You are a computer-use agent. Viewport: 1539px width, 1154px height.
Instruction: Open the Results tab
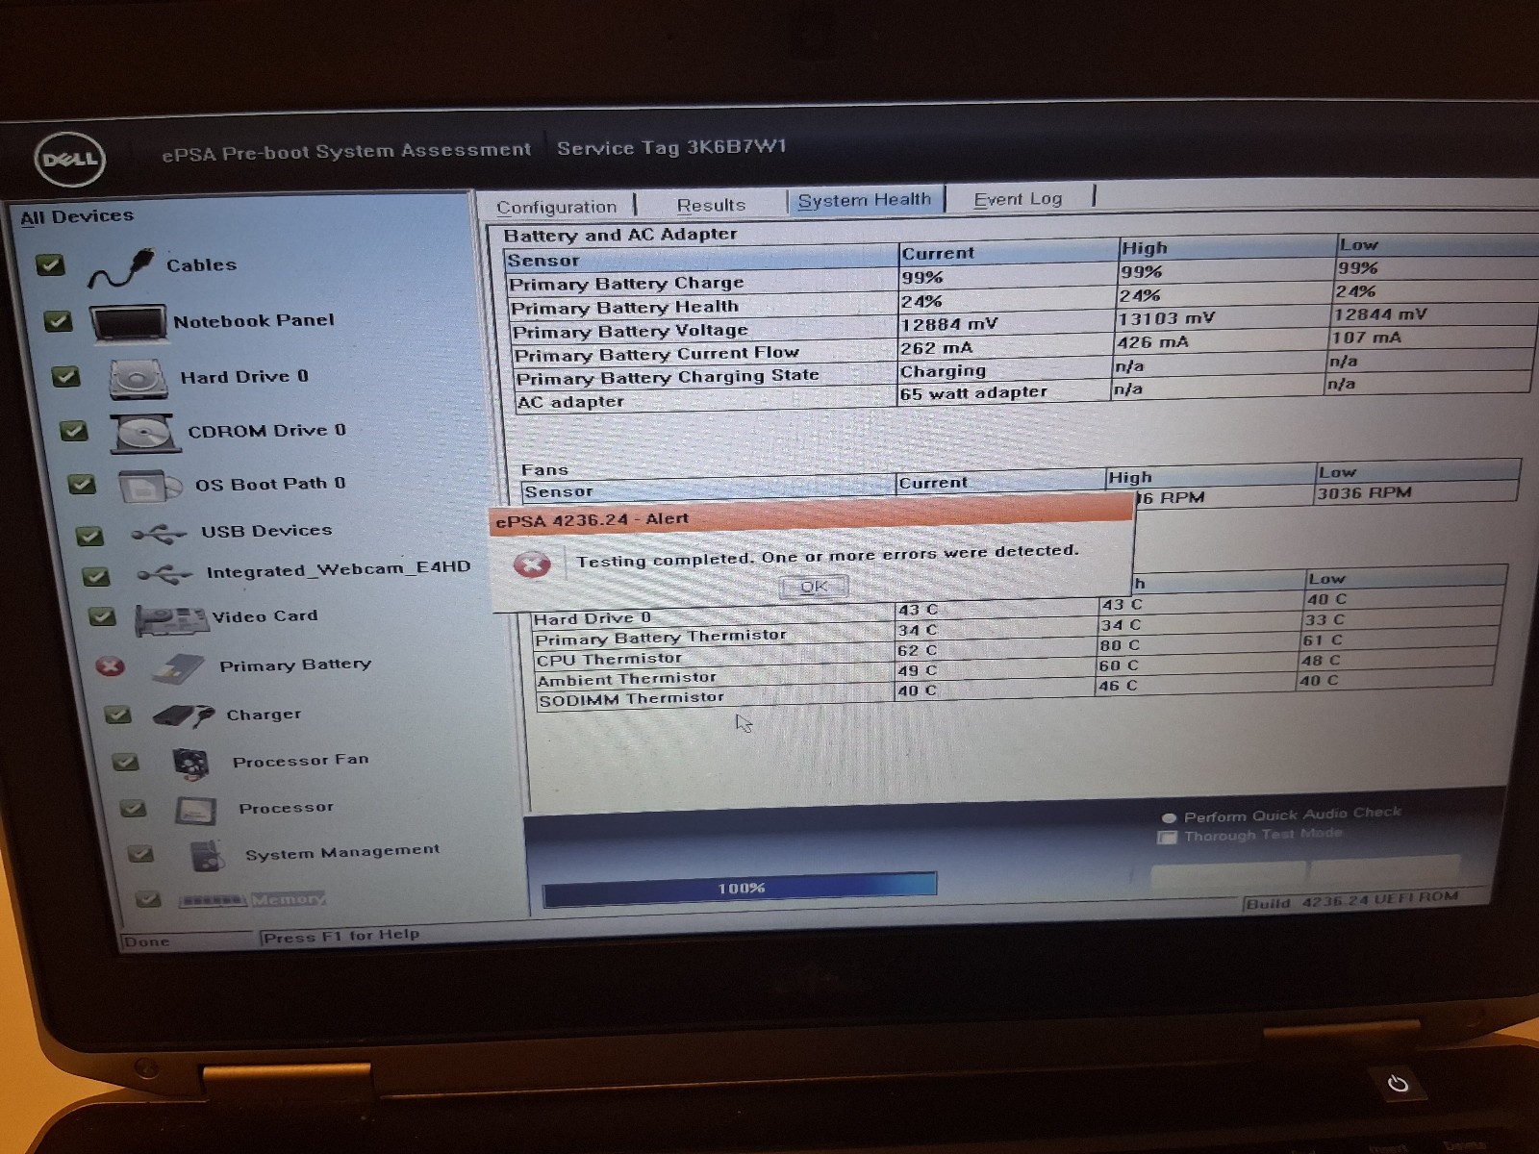pos(711,205)
